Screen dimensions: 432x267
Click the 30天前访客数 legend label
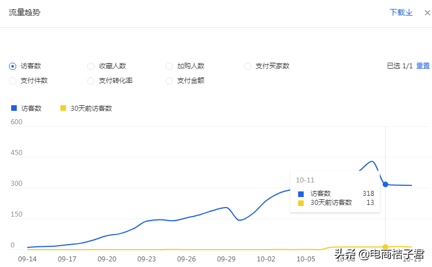tap(91, 108)
